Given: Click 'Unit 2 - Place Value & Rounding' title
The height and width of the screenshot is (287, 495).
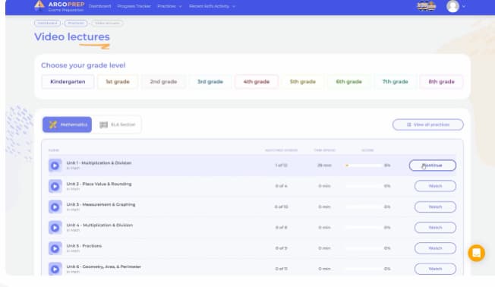Looking at the screenshot, I should click(99, 184).
